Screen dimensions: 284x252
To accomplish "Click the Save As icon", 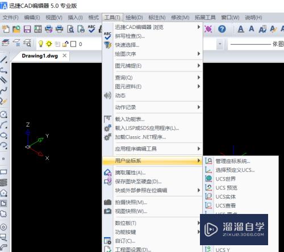I will coord(38,29).
